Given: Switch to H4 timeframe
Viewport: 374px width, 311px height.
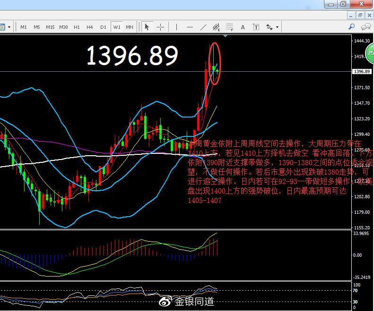Looking at the screenshot, I should click(x=90, y=27).
